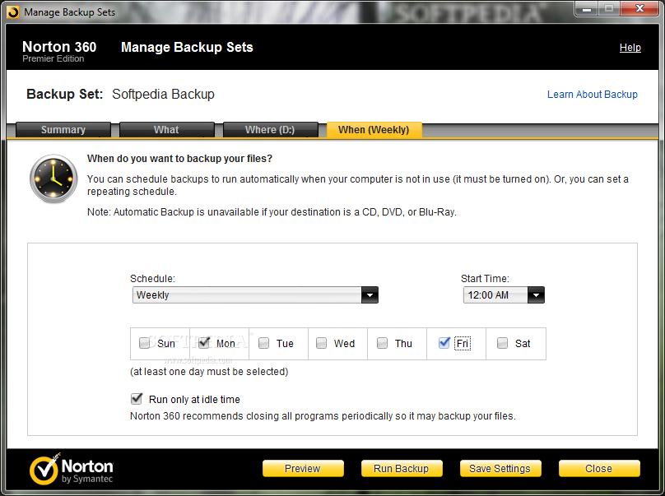Click the Schedule: label
The width and height of the screenshot is (665, 496).
click(152, 279)
